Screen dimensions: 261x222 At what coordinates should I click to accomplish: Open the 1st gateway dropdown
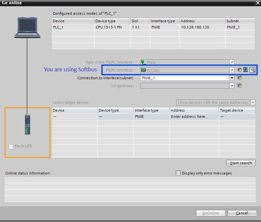click(232, 86)
